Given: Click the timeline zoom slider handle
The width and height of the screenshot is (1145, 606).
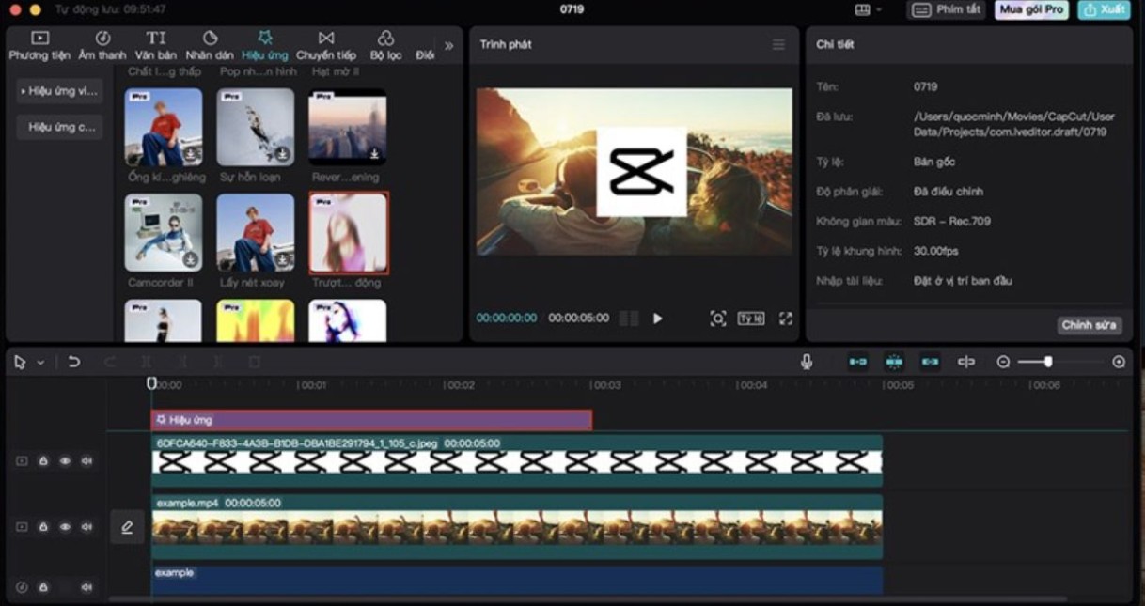Looking at the screenshot, I should (x=1047, y=362).
